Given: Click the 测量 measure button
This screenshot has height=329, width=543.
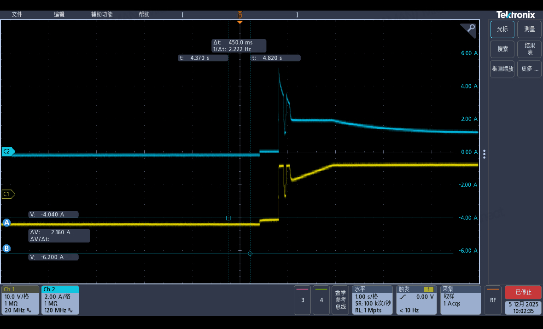Looking at the screenshot, I should [530, 29].
